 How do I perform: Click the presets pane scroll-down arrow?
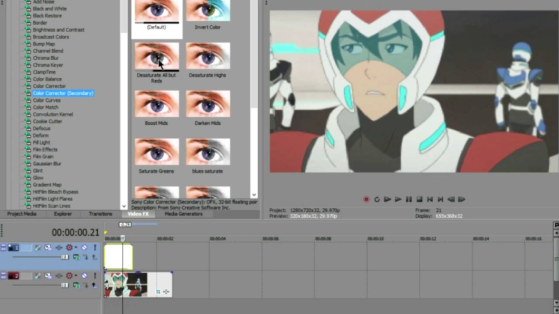pos(254,195)
